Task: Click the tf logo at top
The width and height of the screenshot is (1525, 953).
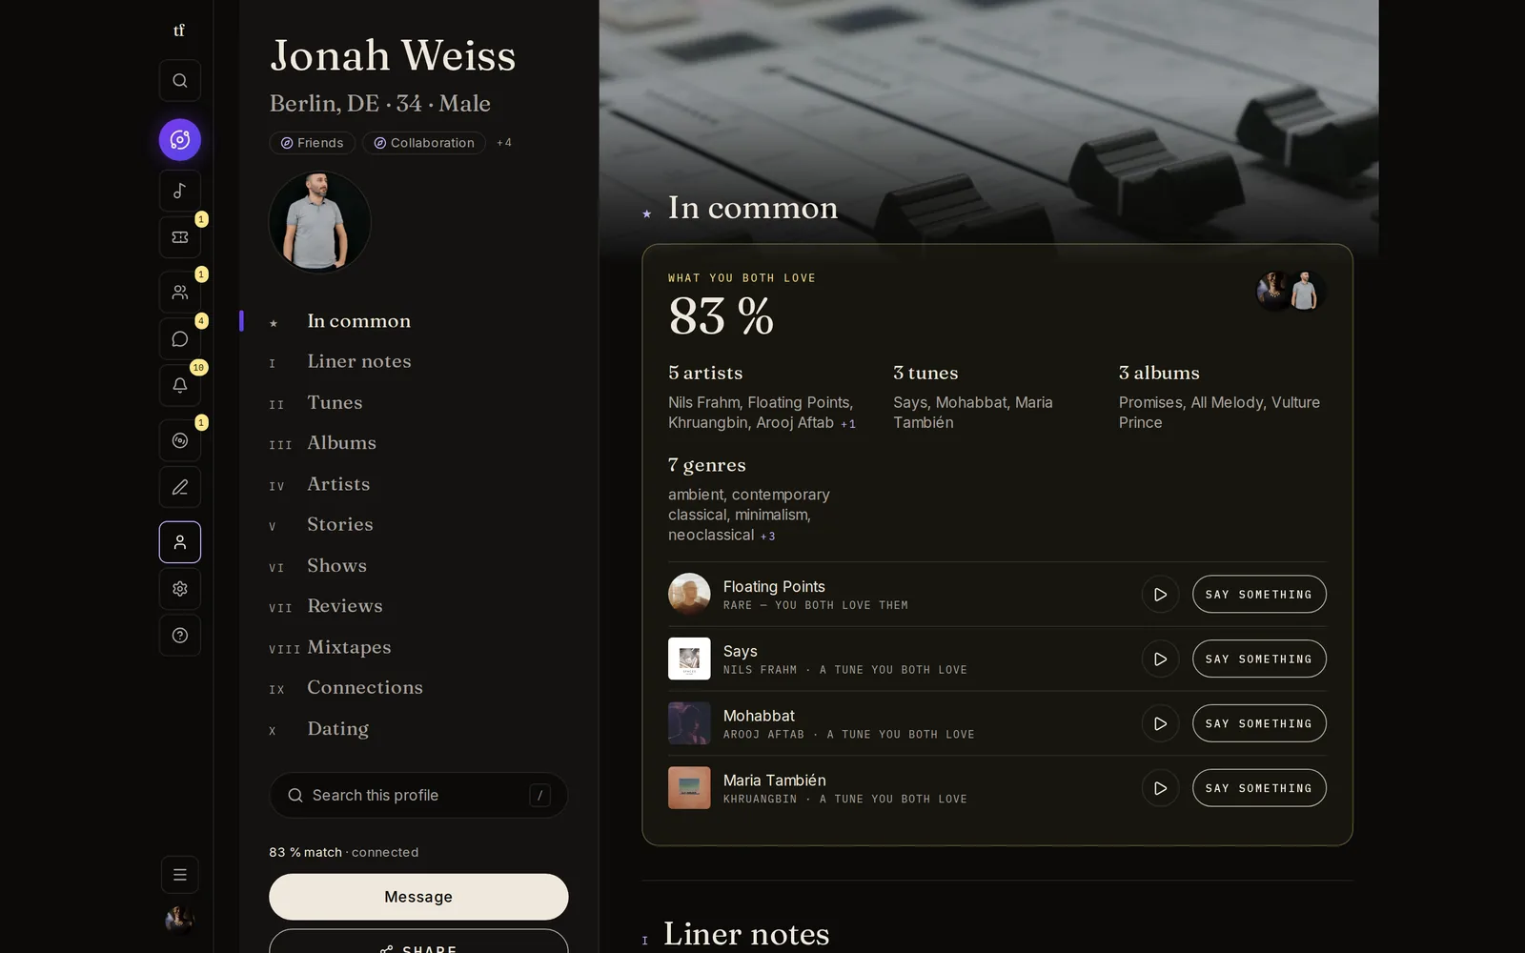Action: click(x=179, y=30)
